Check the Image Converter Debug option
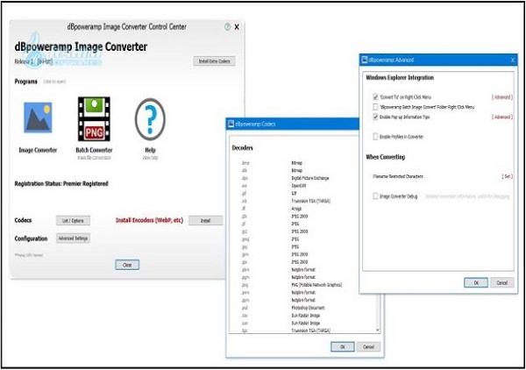Image resolution: width=526 pixels, height=370 pixels. pos(375,196)
